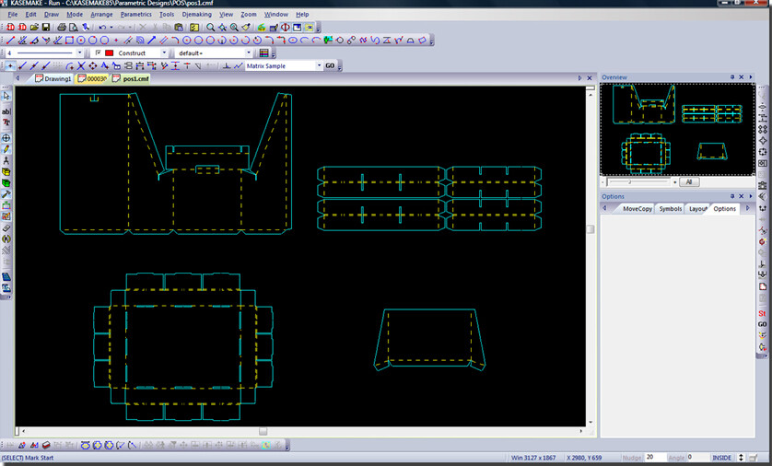The image size is (772, 466).
Task: Click the red Construct color swatch
Action: 110,52
